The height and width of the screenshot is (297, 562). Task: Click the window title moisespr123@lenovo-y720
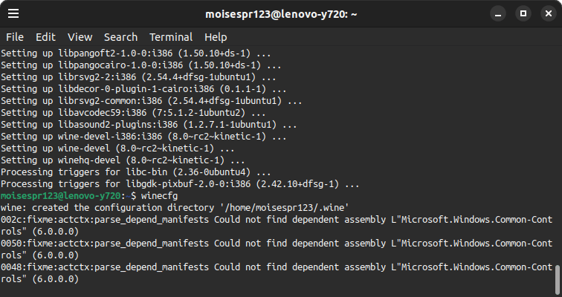click(280, 13)
